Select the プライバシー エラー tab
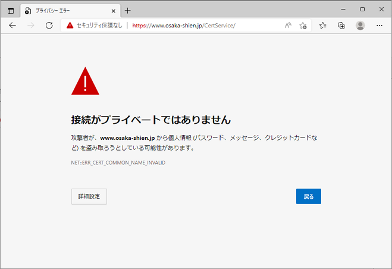 pyautogui.click(x=70, y=11)
